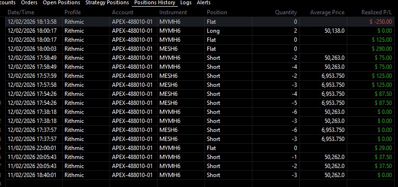Click the quantity -5 cell
Viewport: 398px width, 187px height.
[x=276, y=103]
